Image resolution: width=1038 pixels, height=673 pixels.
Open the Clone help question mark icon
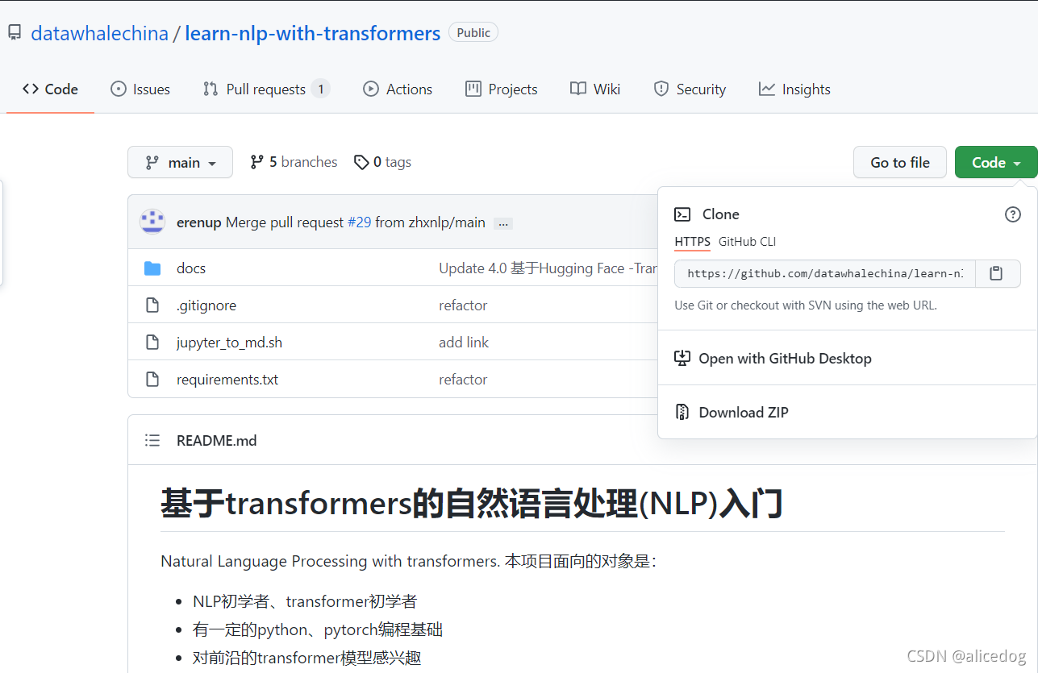tap(1013, 214)
